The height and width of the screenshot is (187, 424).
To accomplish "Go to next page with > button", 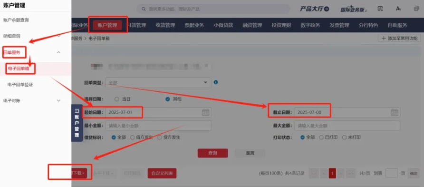I will [x=341, y=173].
